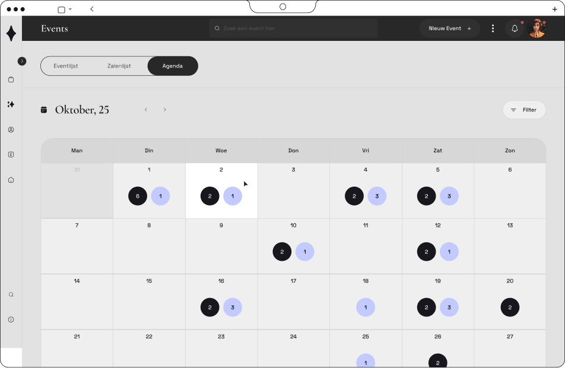Select day 24 in the calendar

coord(293,348)
